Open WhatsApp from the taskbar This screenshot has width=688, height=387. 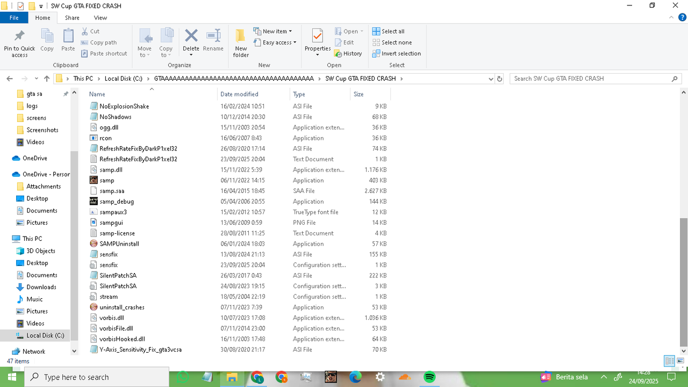[x=183, y=377]
